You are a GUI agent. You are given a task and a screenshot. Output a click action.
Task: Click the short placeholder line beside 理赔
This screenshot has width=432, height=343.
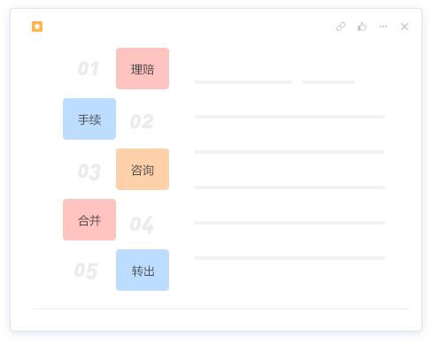point(328,82)
